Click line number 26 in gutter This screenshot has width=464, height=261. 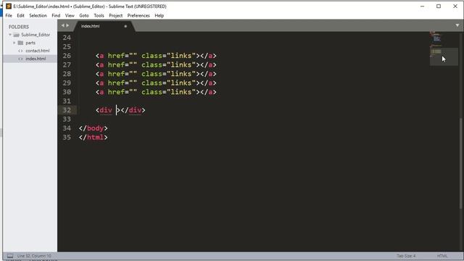(67, 56)
